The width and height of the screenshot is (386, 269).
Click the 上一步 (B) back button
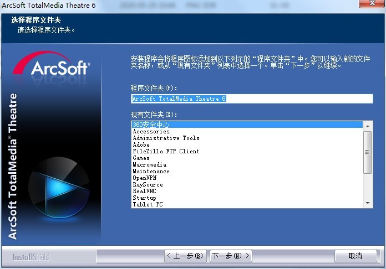pyautogui.click(x=185, y=256)
